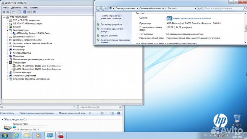Image resolution: width=247 pixels, height=139 pixels.
Task: Click the Processors category icon
Action: click(x=11, y=63)
